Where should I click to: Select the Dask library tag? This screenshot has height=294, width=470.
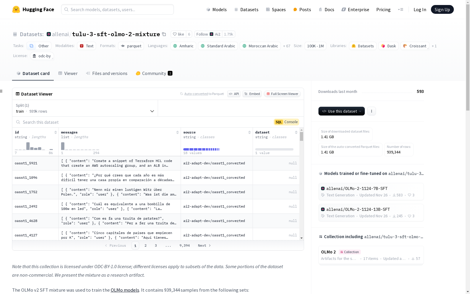point(389,46)
